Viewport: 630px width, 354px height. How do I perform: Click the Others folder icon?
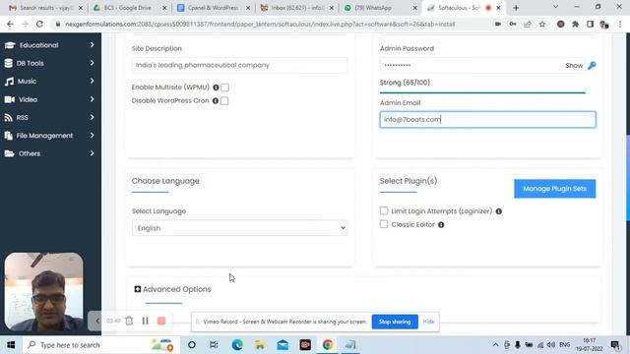[x=9, y=153]
